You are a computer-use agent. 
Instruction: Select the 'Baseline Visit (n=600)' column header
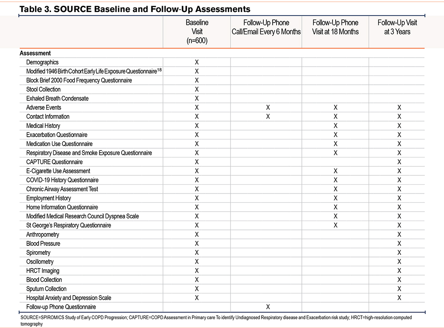[197, 32]
